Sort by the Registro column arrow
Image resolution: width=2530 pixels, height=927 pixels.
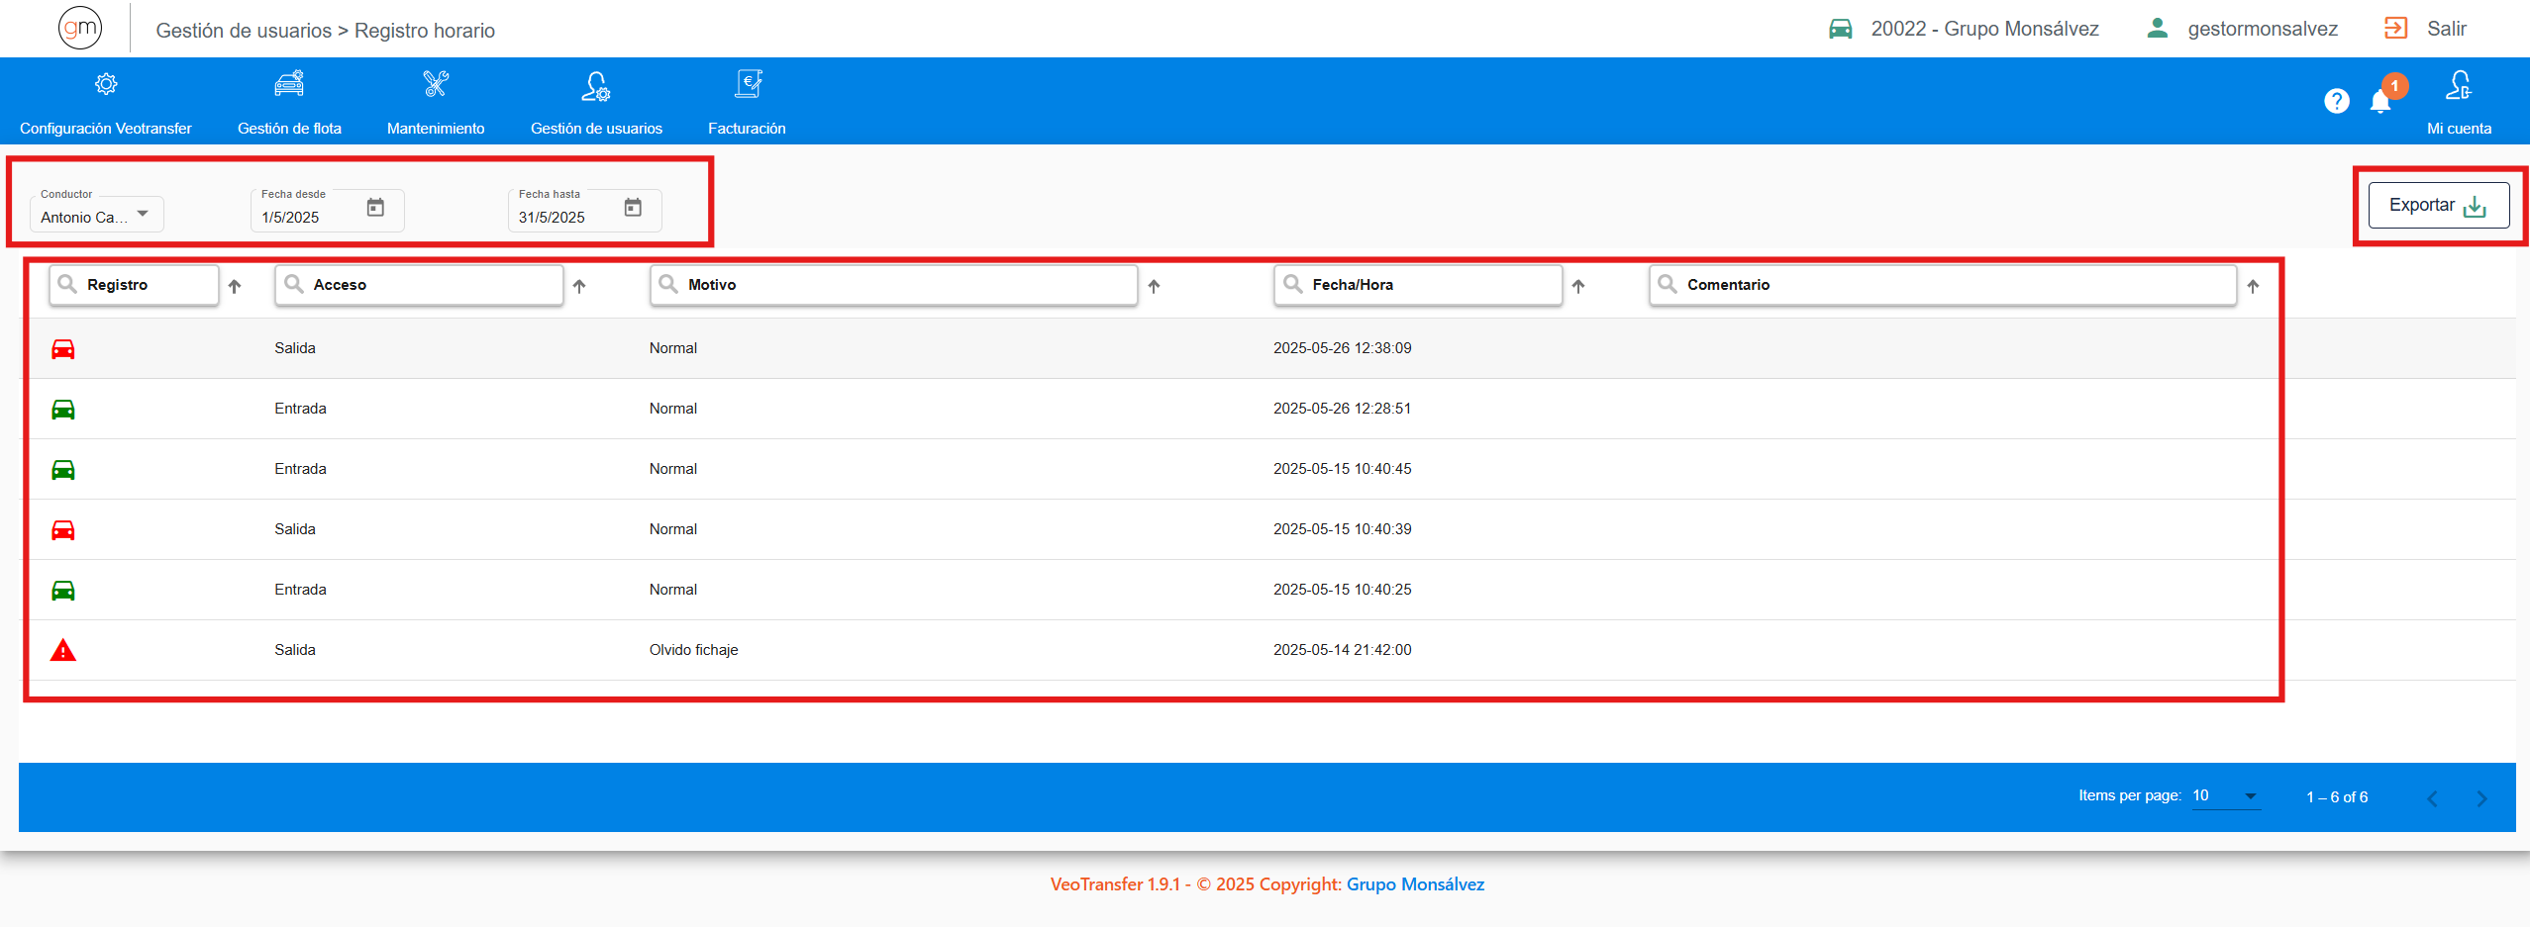point(235,286)
